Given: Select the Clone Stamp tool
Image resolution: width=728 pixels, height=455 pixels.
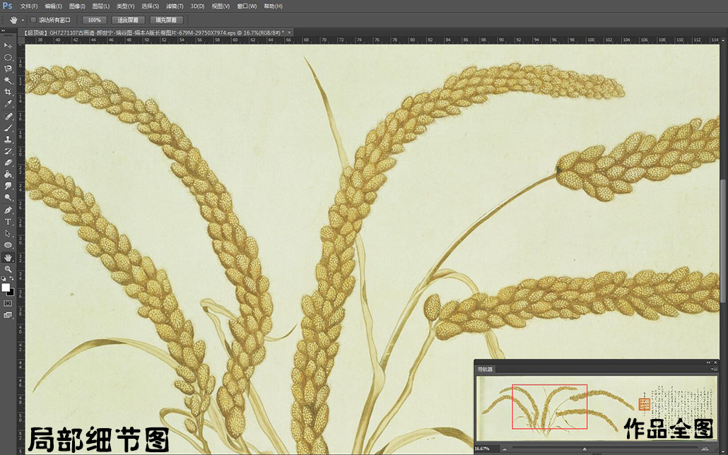Looking at the screenshot, I should [8, 139].
